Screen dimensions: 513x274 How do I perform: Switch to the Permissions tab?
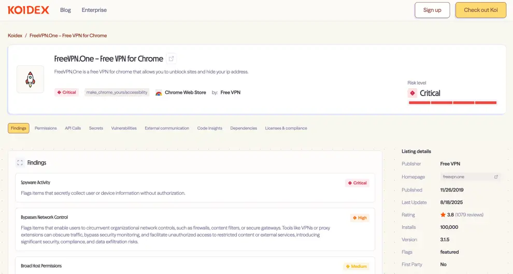click(46, 128)
